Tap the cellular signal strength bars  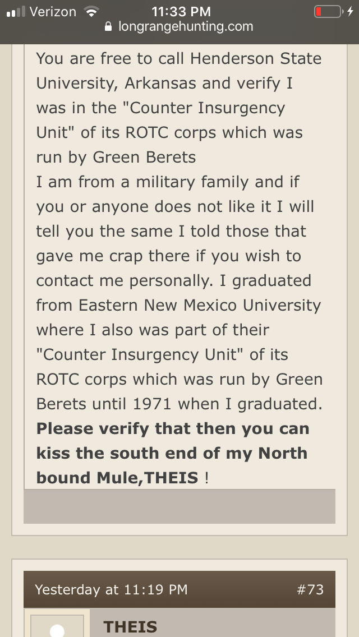[15, 12]
